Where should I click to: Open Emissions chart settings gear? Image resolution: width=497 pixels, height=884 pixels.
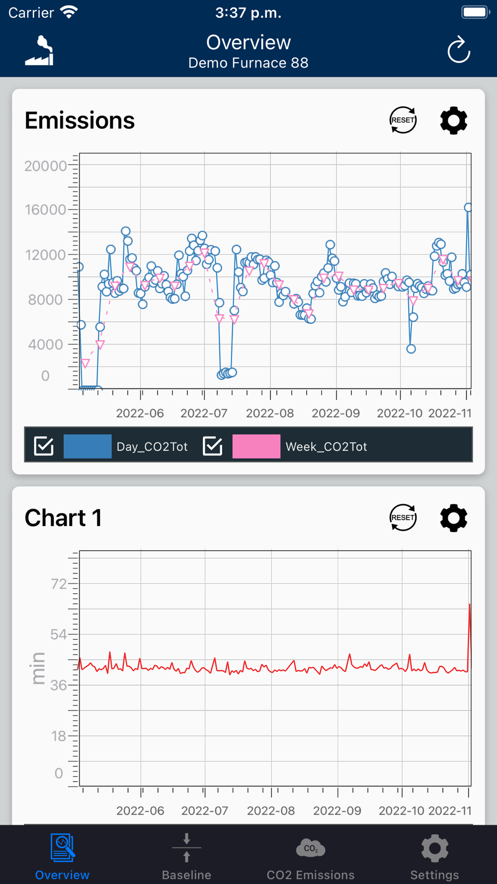(x=454, y=120)
